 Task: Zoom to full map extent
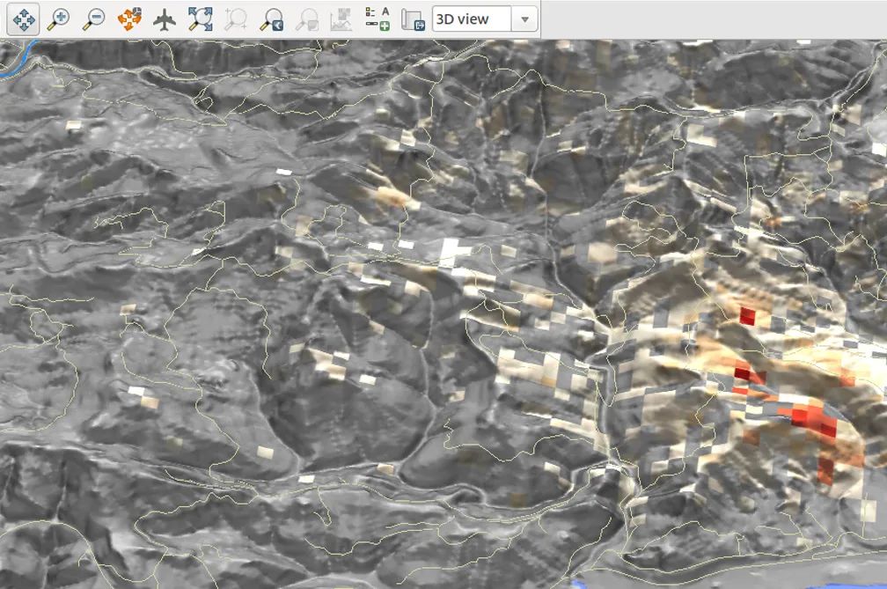(200, 19)
